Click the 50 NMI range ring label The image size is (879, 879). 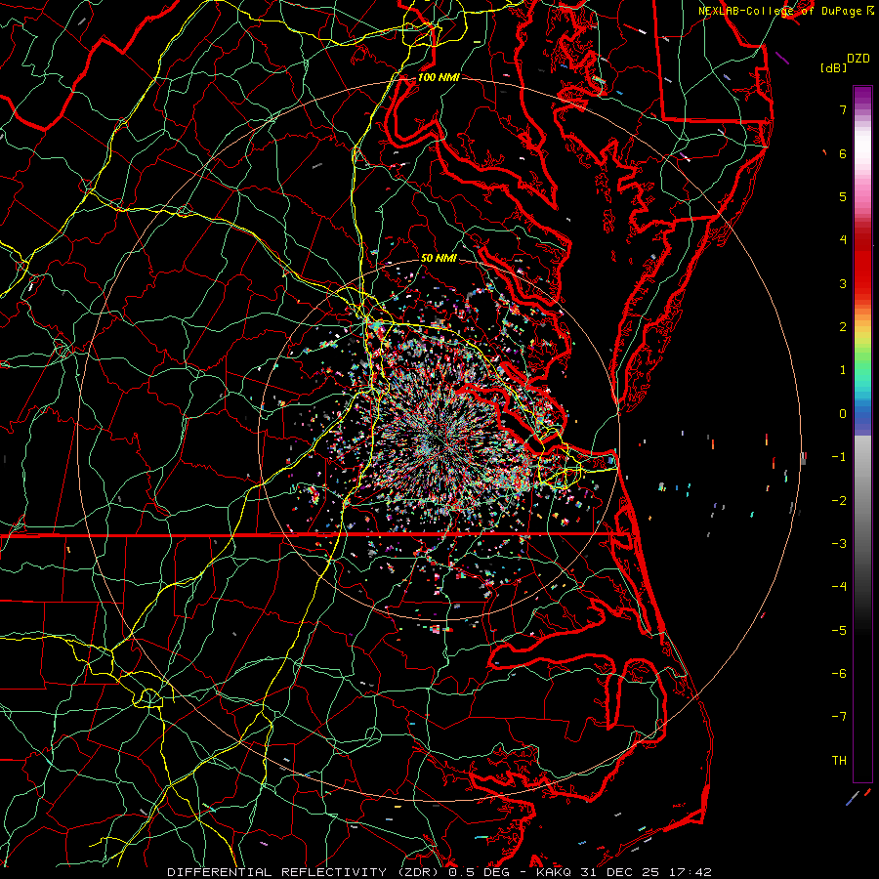[x=439, y=258]
